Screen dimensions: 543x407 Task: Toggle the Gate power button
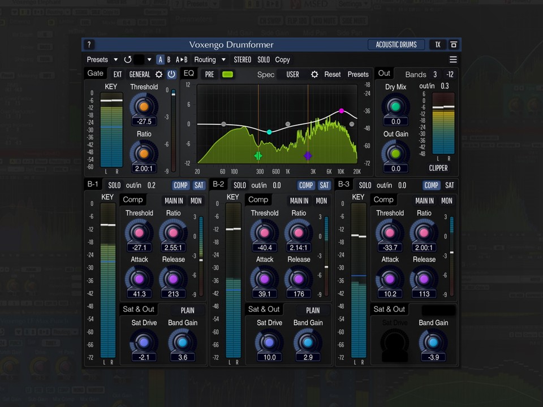[x=171, y=75]
